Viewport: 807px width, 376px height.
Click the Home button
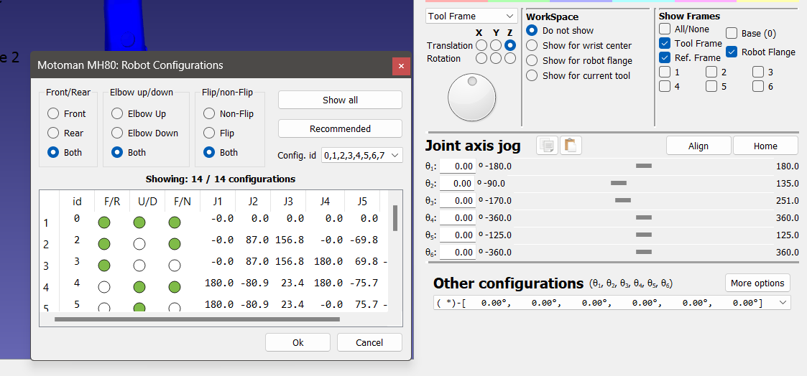(x=765, y=146)
